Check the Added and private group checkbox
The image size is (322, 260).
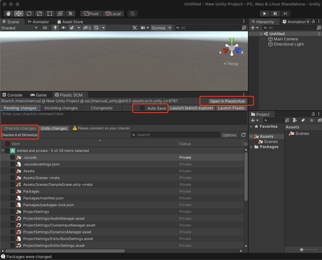coord(7,151)
